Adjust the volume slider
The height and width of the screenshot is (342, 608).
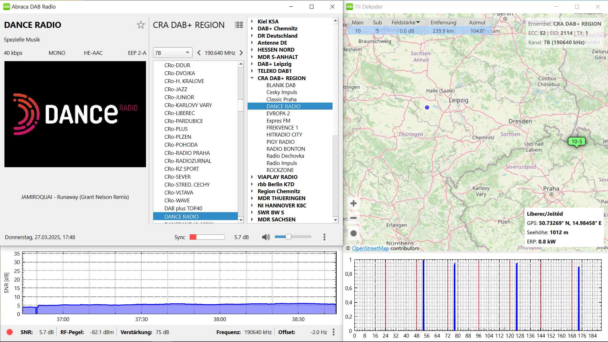(288, 237)
